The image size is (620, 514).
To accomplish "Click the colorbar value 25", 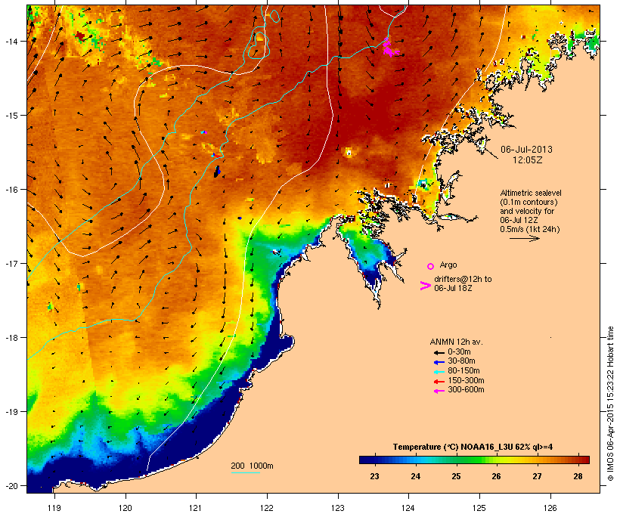I will [456, 476].
